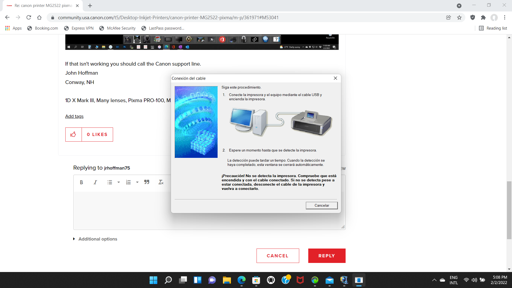Image resolution: width=512 pixels, height=288 pixels.
Task: Select the numbered list icon
Action: (x=128, y=182)
